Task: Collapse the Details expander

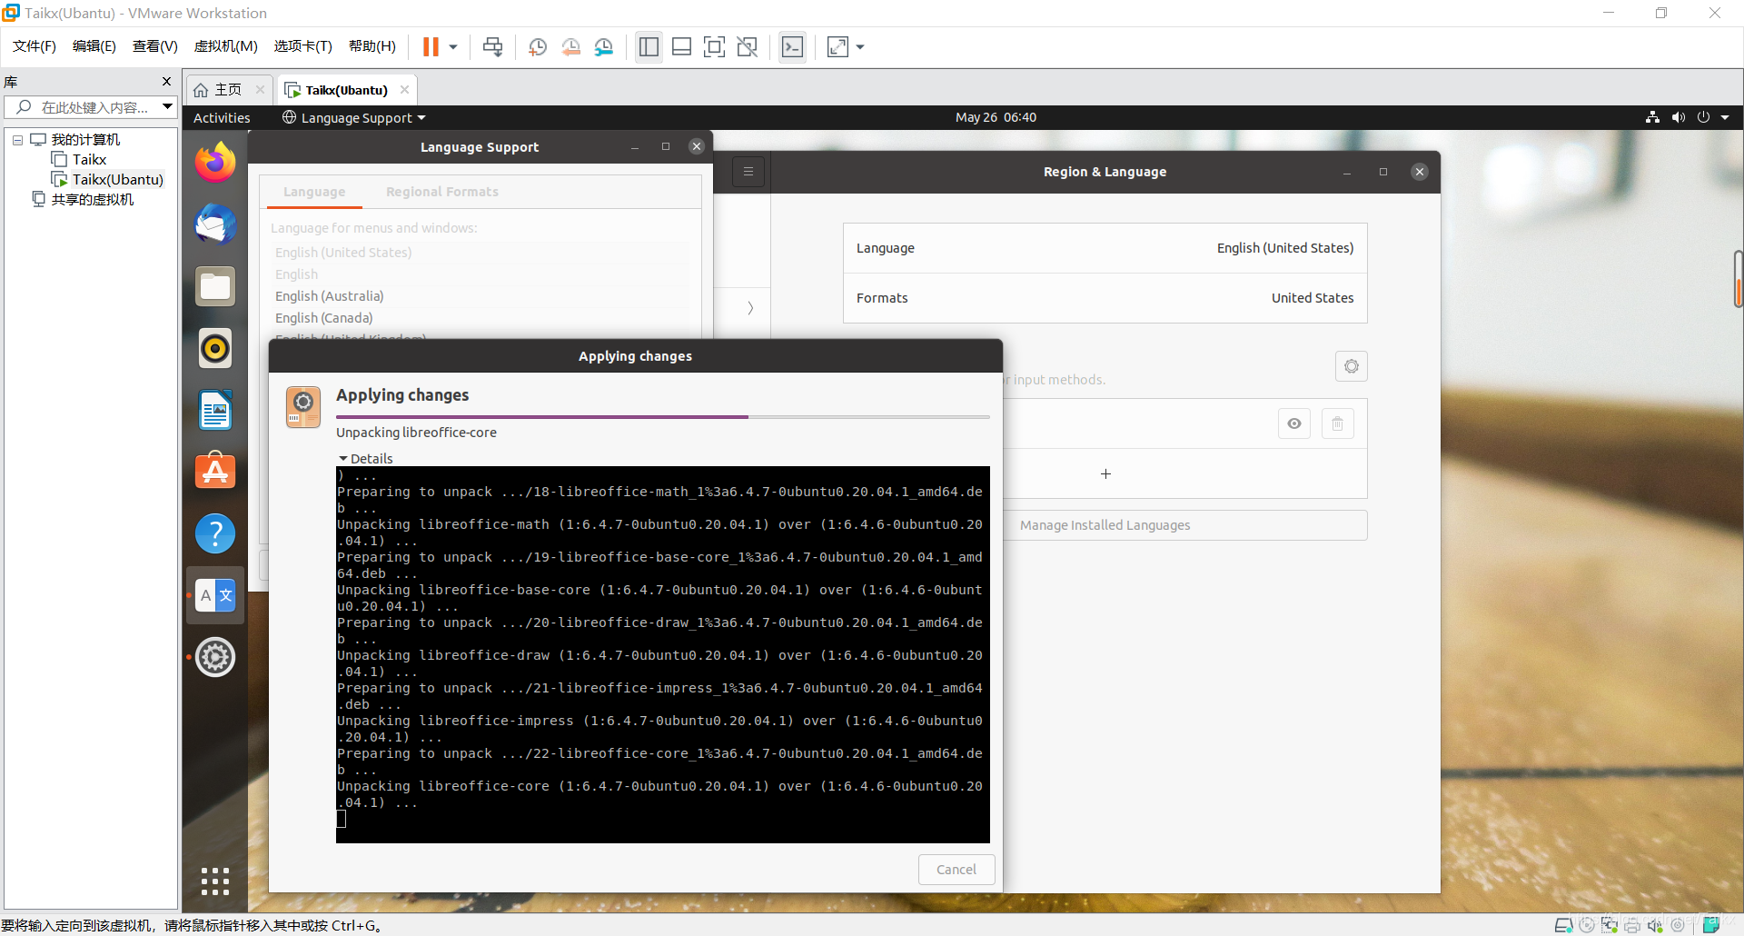Action: 365,459
